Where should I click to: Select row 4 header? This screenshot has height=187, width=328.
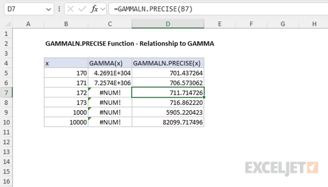(6, 63)
